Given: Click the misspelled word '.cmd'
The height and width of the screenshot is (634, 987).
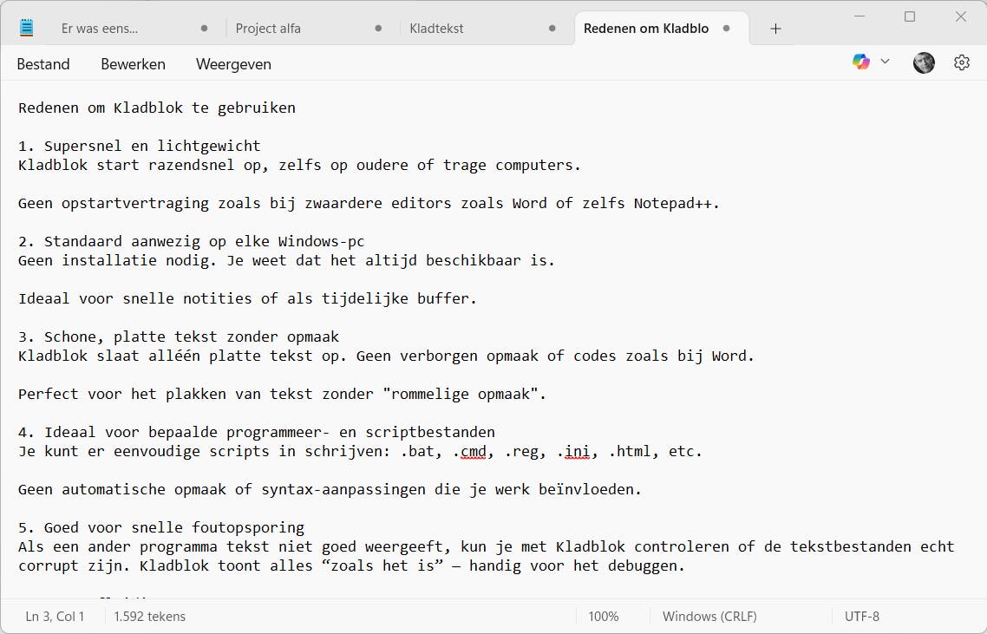Looking at the screenshot, I should point(469,451).
